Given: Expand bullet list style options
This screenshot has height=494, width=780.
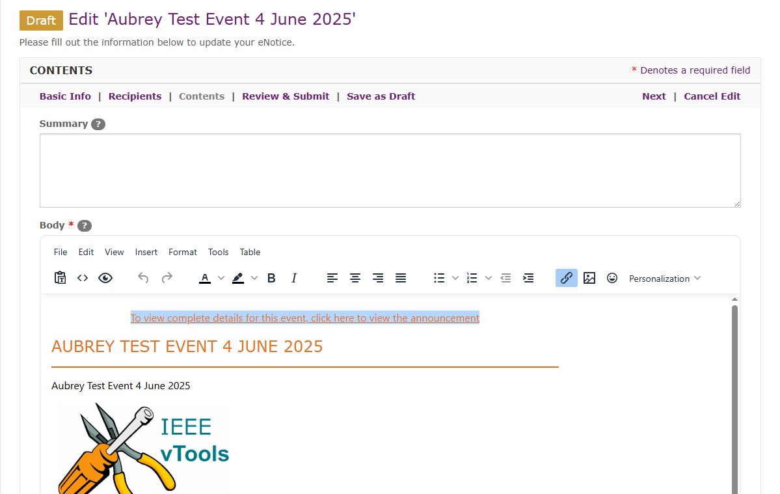Looking at the screenshot, I should (x=455, y=278).
